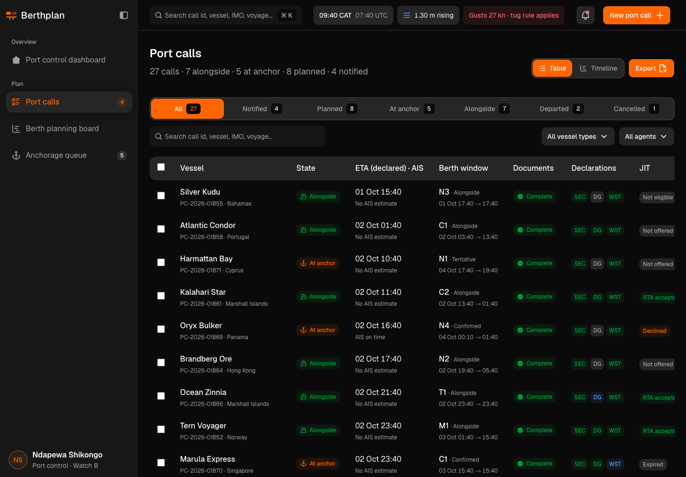Screen dimensions: 686x477
Task: Click the Expired JIT status for Marula Express
Action: click(653, 465)
